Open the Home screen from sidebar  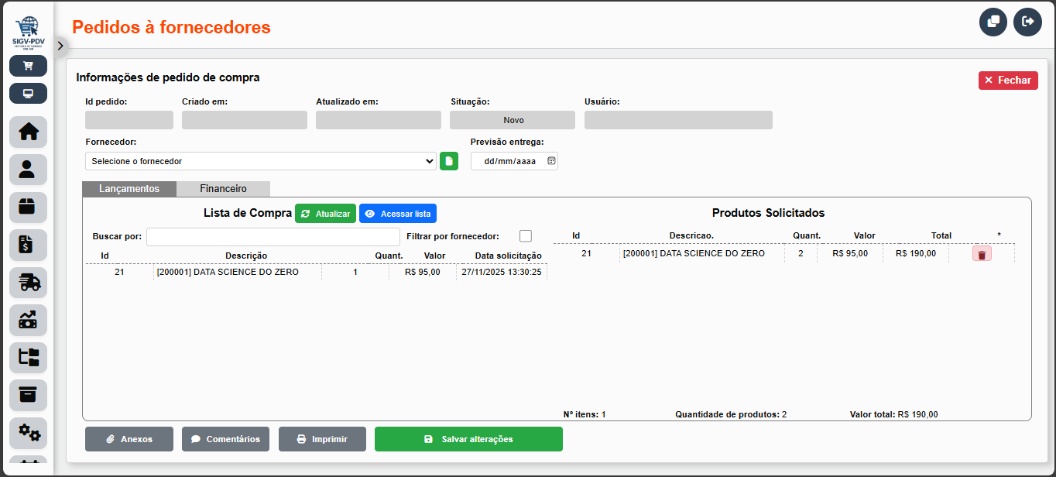tap(28, 132)
